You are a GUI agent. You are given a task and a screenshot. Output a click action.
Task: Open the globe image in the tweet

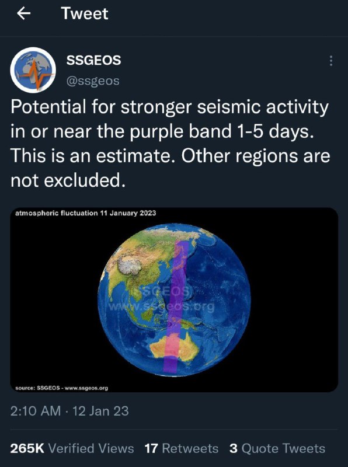(x=174, y=299)
